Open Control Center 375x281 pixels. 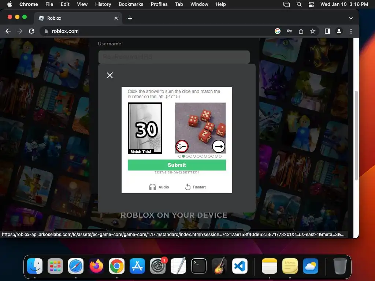[x=311, y=4]
